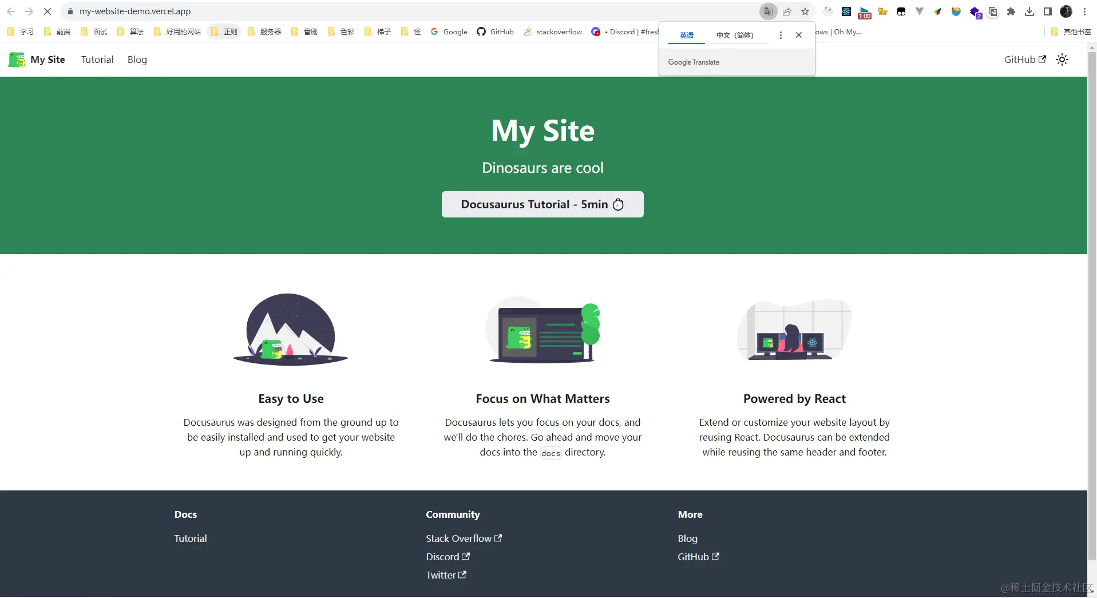Open the colorful feather extension icon
This screenshot has height=598, width=1097.
click(938, 11)
